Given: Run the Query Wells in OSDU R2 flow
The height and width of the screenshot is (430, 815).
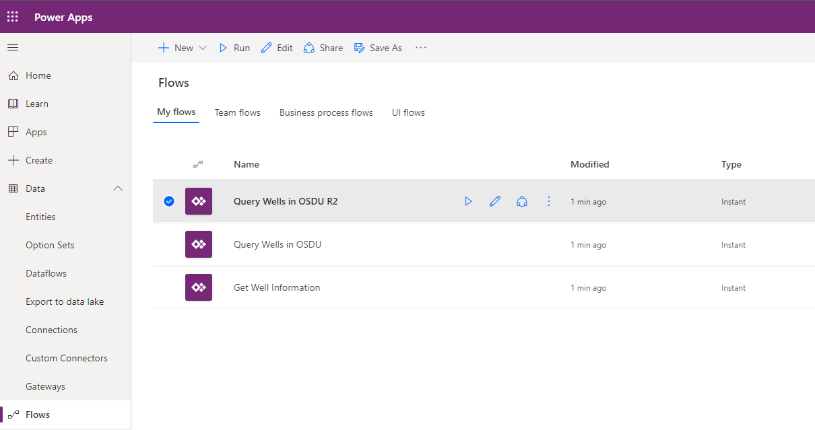Looking at the screenshot, I should 468,201.
